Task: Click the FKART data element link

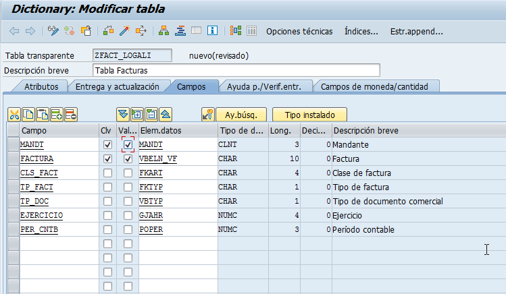Action: (x=151, y=173)
